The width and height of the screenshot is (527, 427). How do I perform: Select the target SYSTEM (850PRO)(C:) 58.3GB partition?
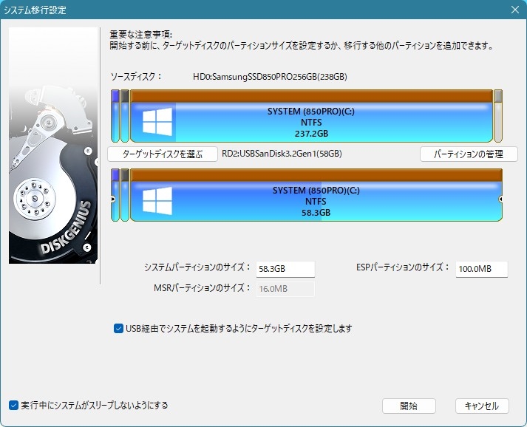tap(316, 195)
